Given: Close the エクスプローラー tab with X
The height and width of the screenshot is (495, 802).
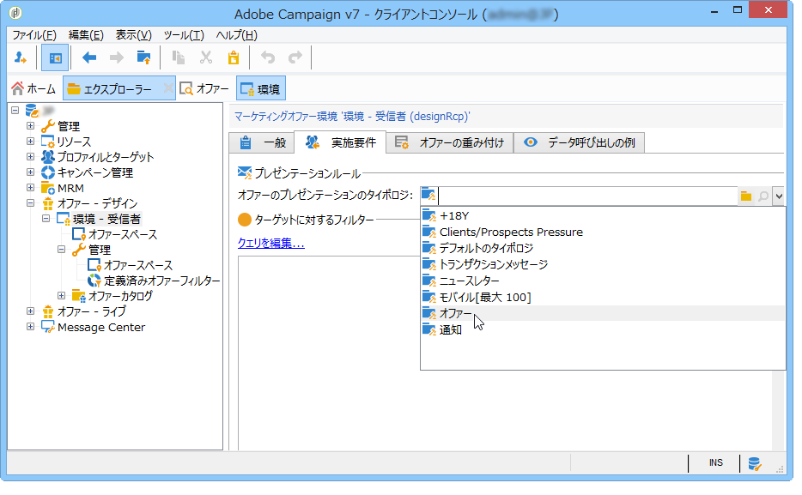Looking at the screenshot, I should [x=167, y=88].
